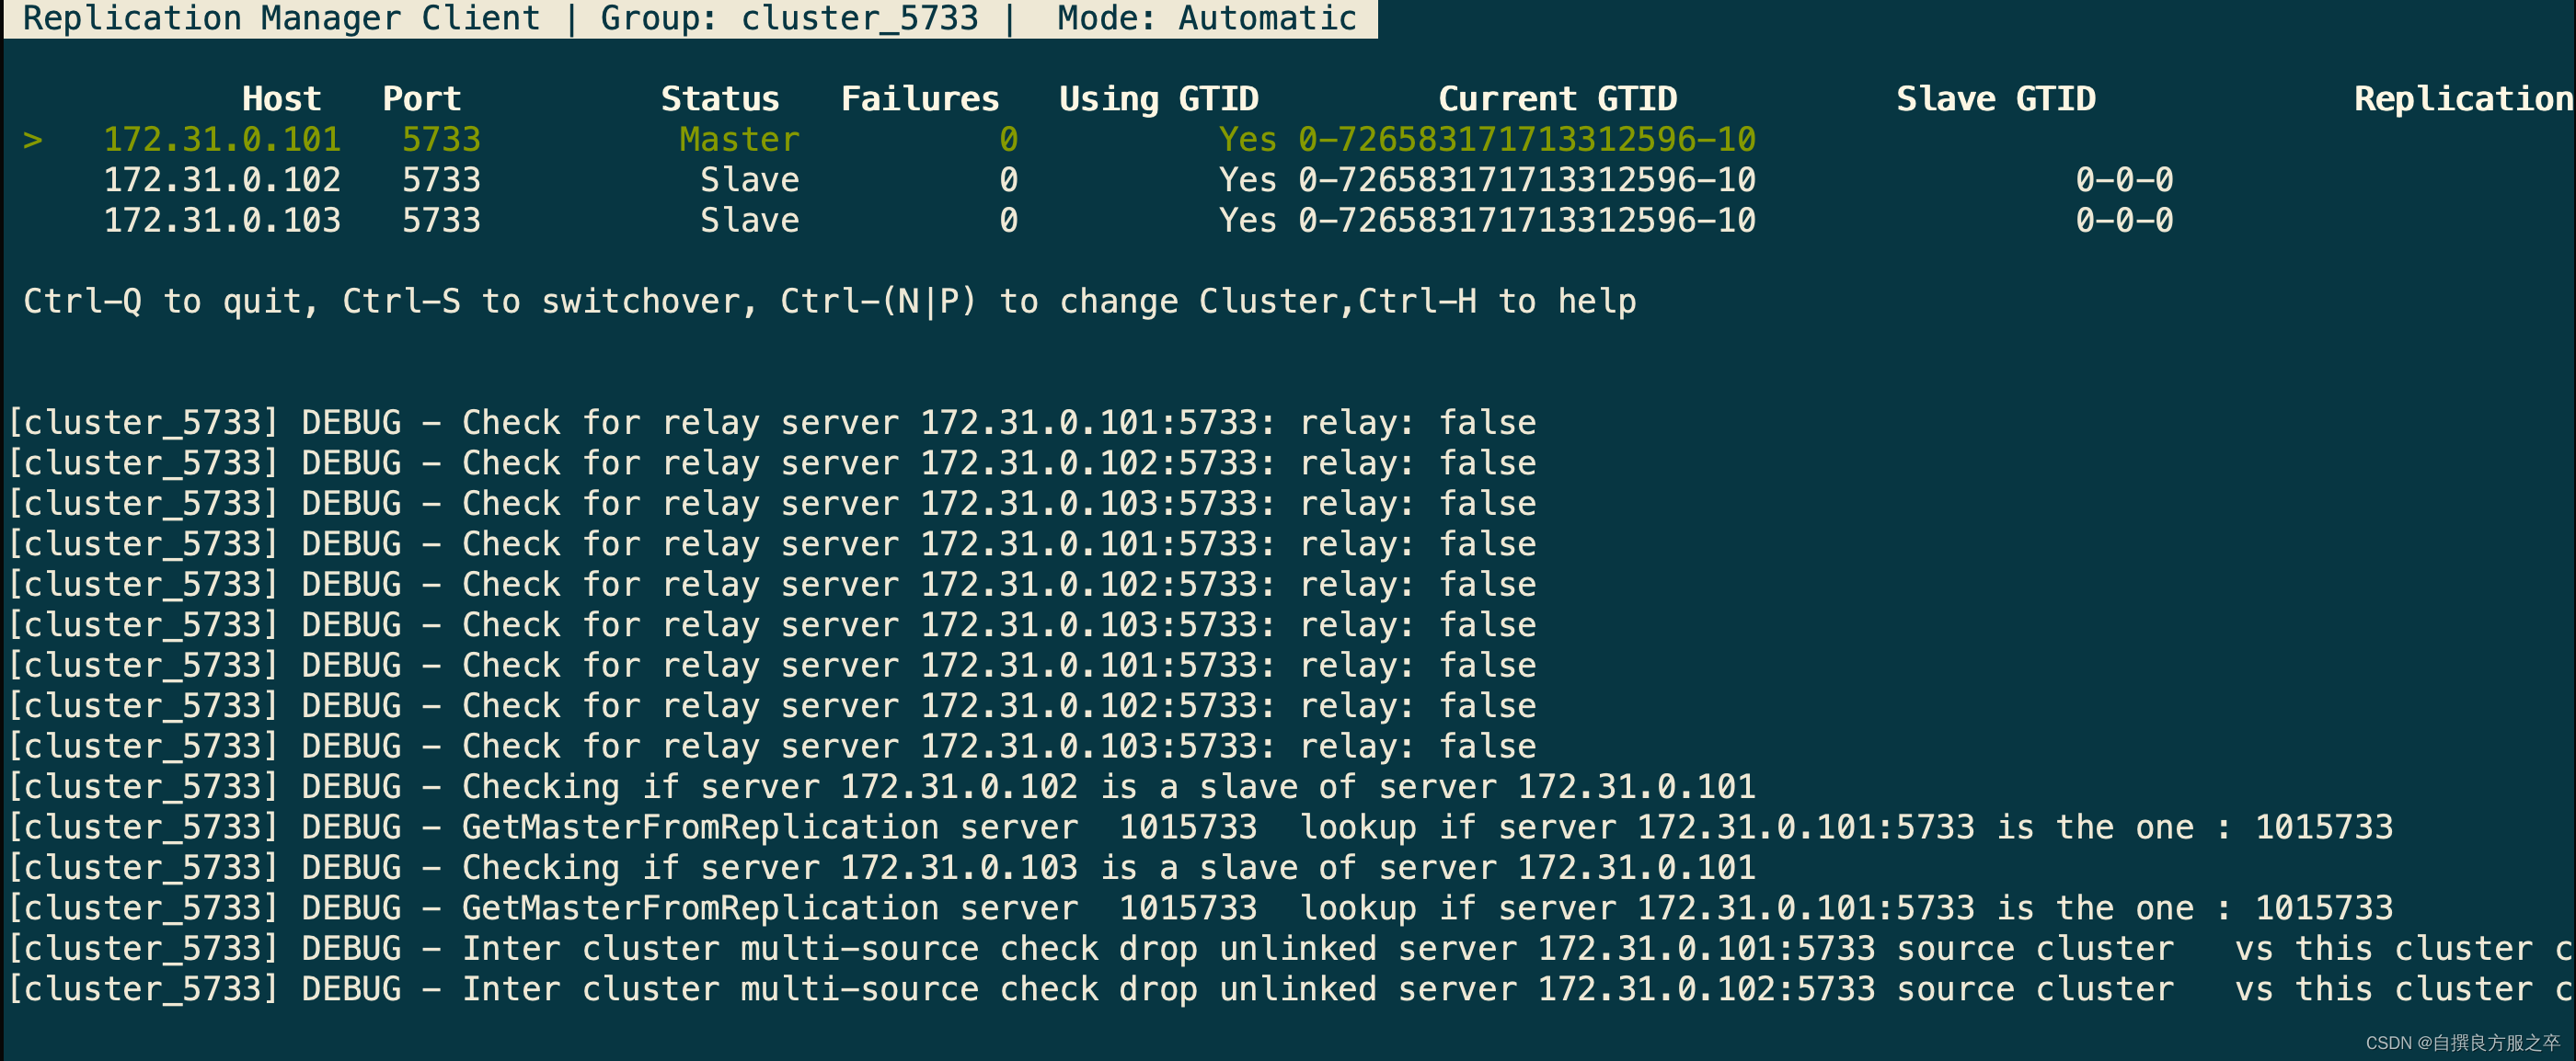Click Failures '0' in the 172.31.0.102 row
2576x1061 pixels.
click(1008, 180)
